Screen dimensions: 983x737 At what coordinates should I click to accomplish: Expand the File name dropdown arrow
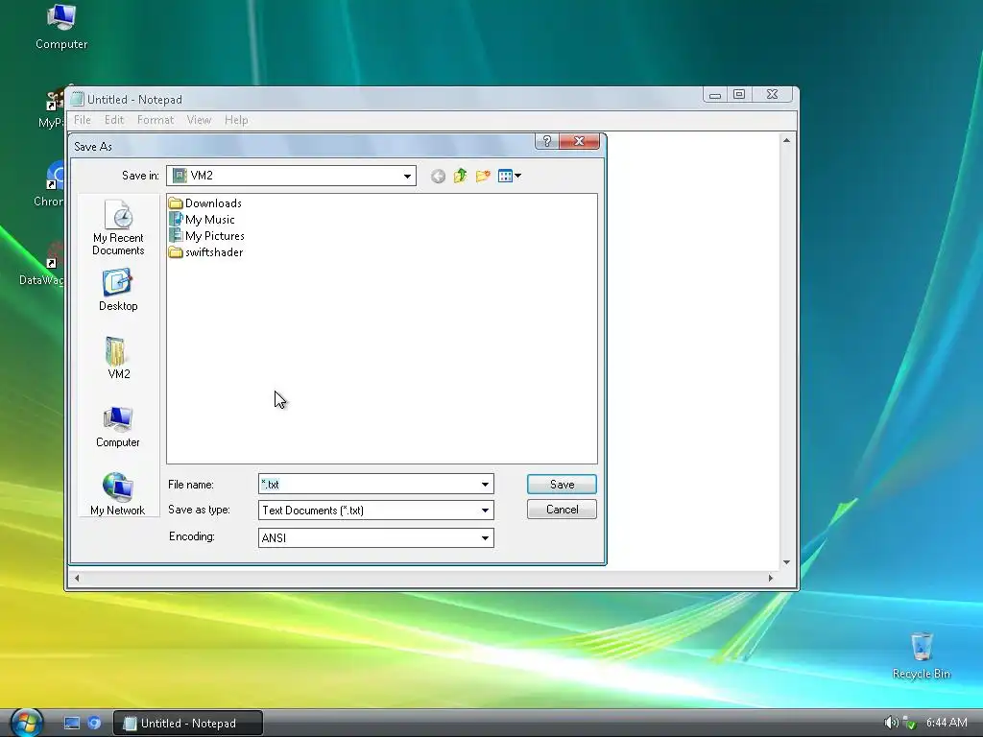pos(485,485)
